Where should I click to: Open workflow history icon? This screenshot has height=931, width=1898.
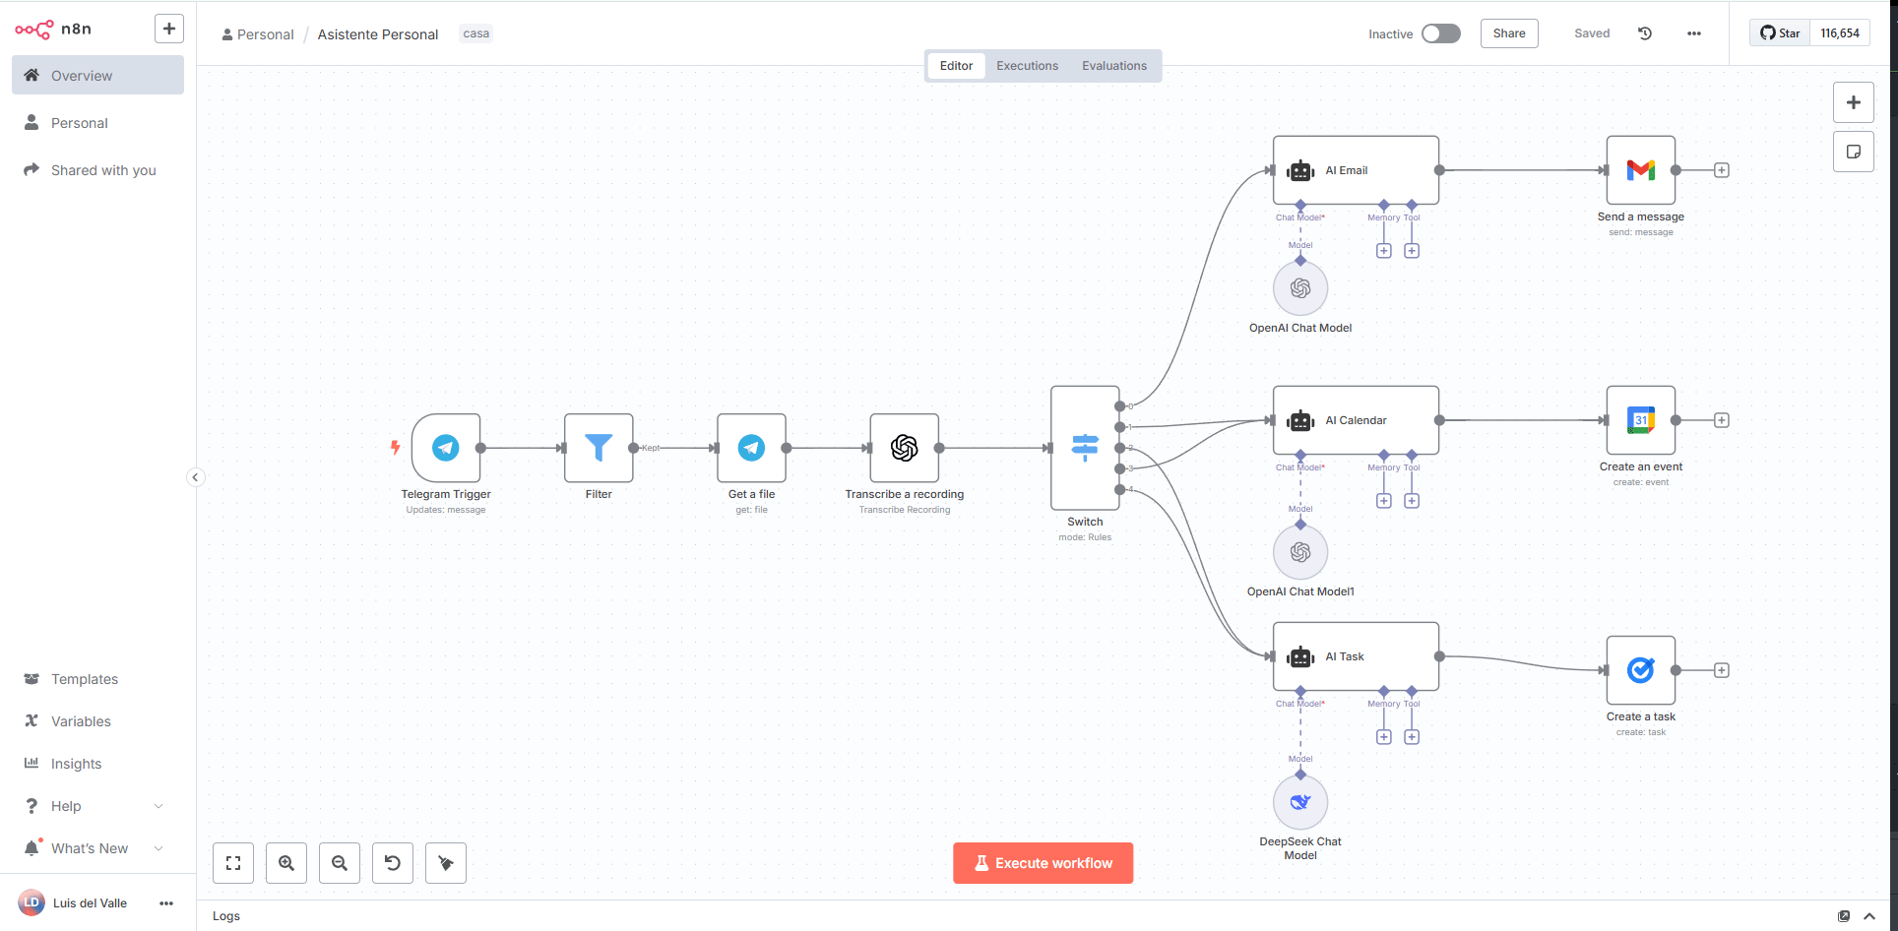(x=1645, y=33)
